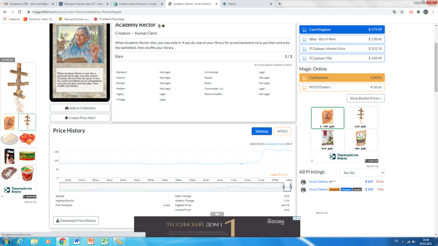Bookmark this page with the star icon
438x246 pixels.
coord(402,12)
